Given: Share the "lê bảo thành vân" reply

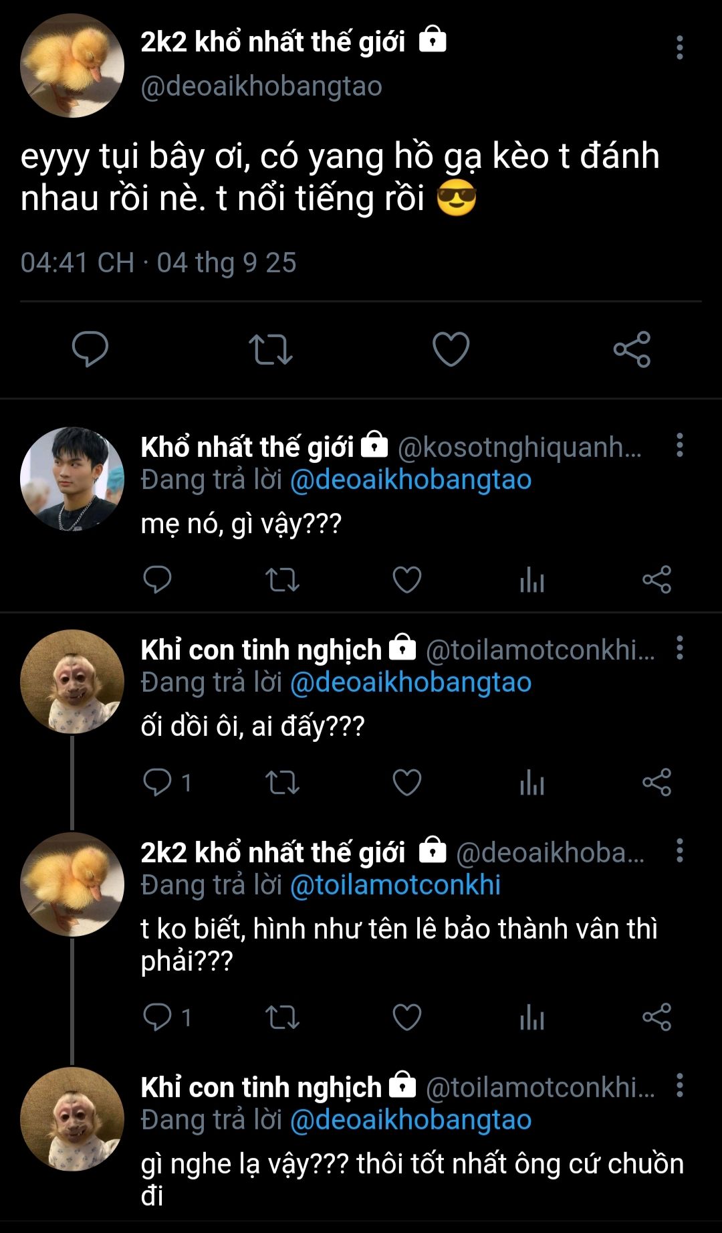Looking at the screenshot, I should [656, 1018].
